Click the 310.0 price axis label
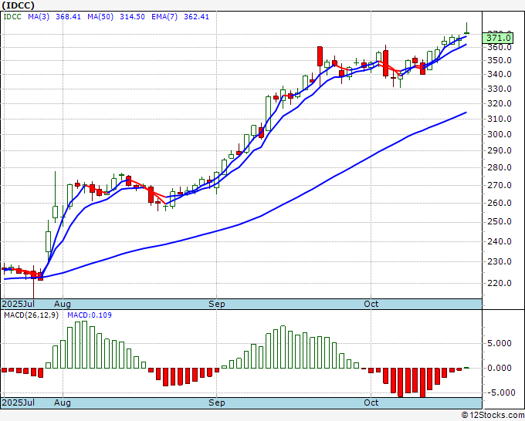 (499, 119)
